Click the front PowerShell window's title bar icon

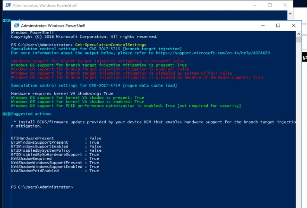(17, 26)
